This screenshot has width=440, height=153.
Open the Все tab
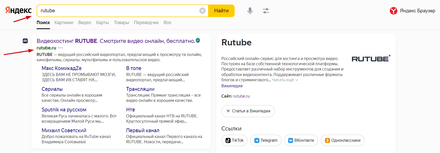tap(167, 23)
